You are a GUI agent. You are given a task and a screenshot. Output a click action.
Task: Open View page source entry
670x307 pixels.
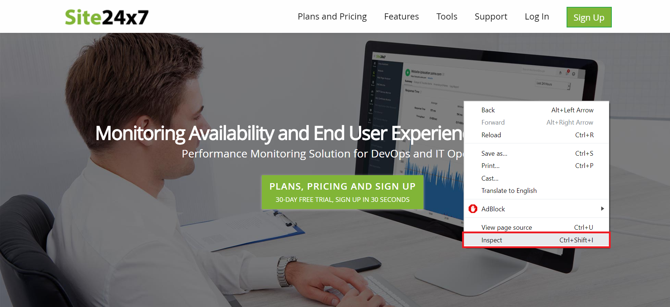tap(537, 227)
